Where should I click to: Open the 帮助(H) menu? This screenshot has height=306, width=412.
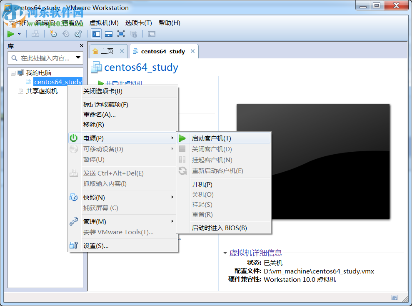169,23
